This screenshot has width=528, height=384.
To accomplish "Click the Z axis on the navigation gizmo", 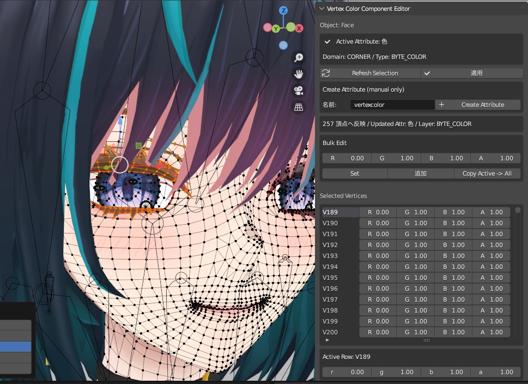I will click(283, 9).
